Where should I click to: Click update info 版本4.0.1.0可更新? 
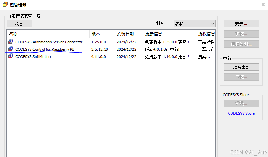click(162, 49)
